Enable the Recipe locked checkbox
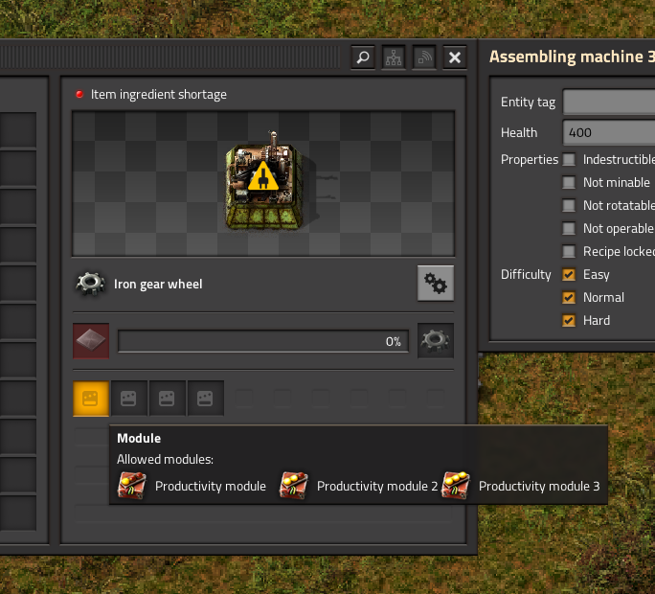This screenshot has height=594, width=655. click(x=569, y=251)
